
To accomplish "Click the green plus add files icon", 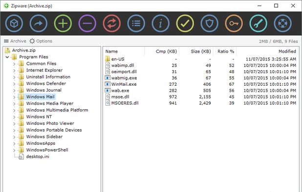I will coord(63,23).
